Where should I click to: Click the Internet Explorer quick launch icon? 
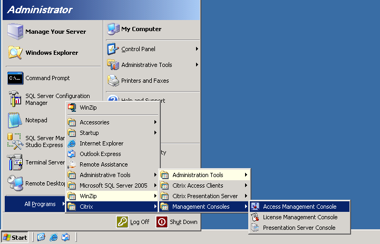(x=54, y=237)
